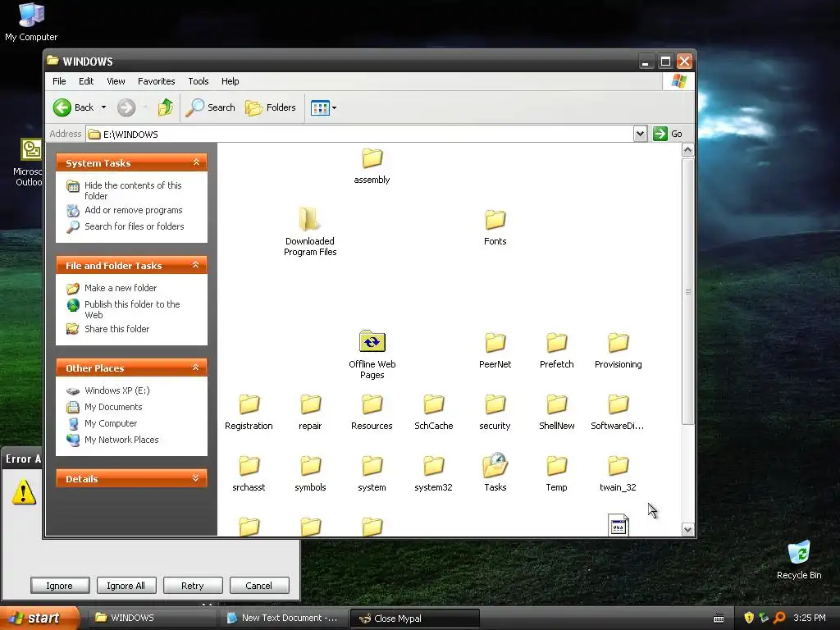The image size is (840, 630).
Task: Select the SoftwareDi... folder
Action: point(618,412)
